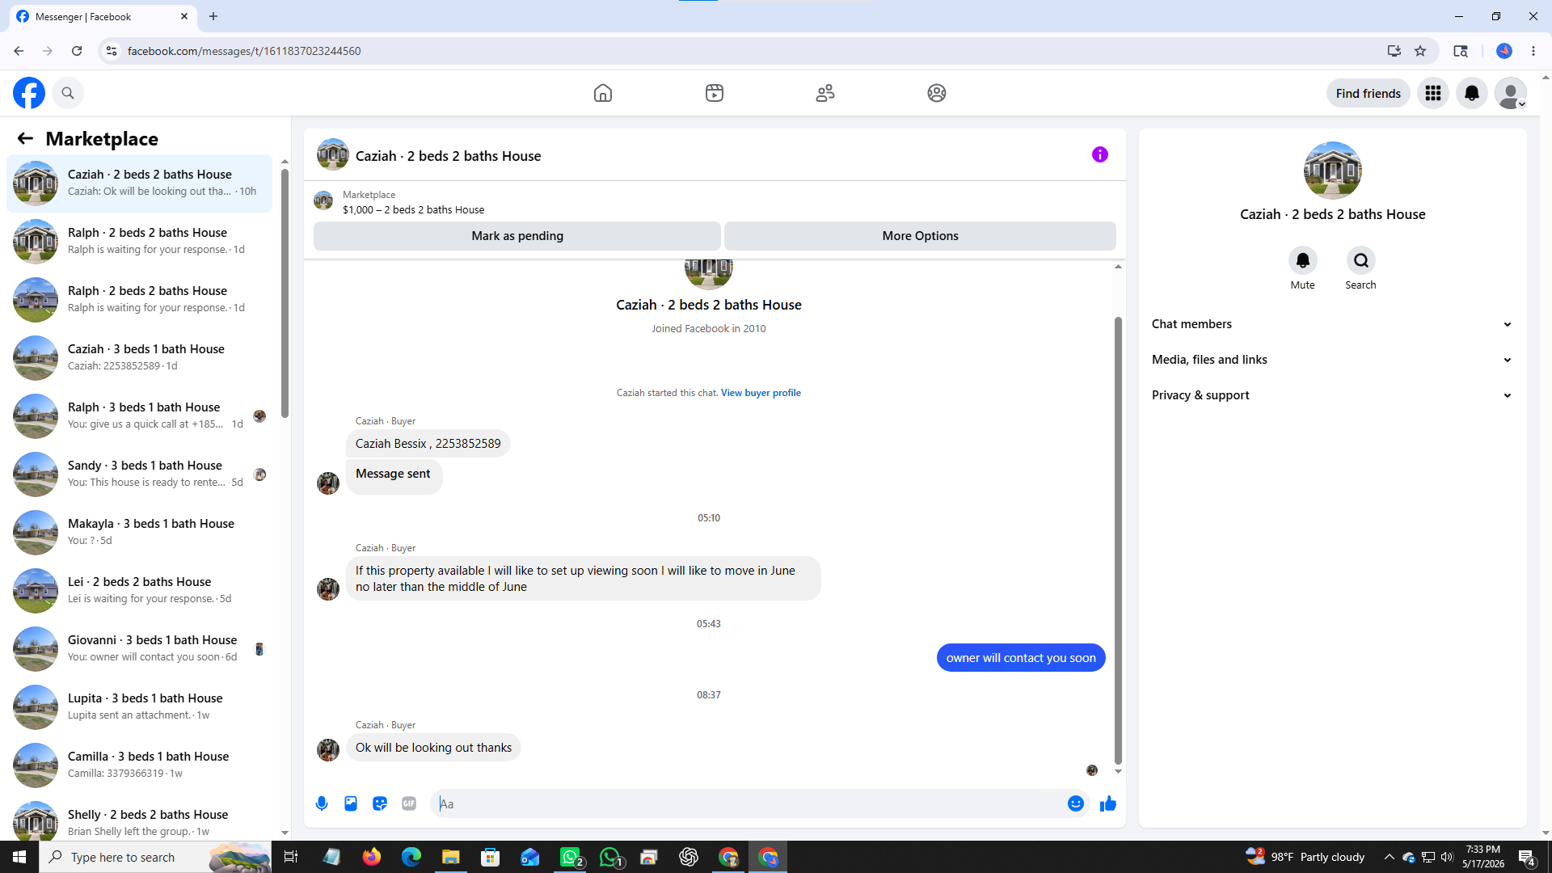Viewport: 1552px width, 873px height.
Task: Reload the Messenger page
Action: coord(77,51)
